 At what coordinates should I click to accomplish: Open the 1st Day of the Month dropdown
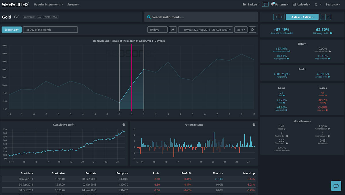pos(50,30)
